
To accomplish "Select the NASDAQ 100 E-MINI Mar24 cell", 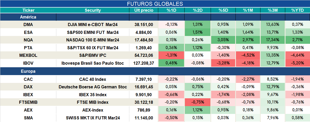I will (x=93, y=40).
